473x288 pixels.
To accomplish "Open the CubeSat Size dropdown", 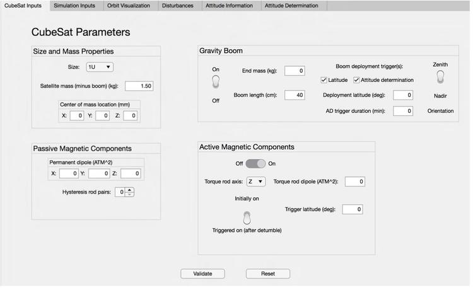I will point(100,67).
